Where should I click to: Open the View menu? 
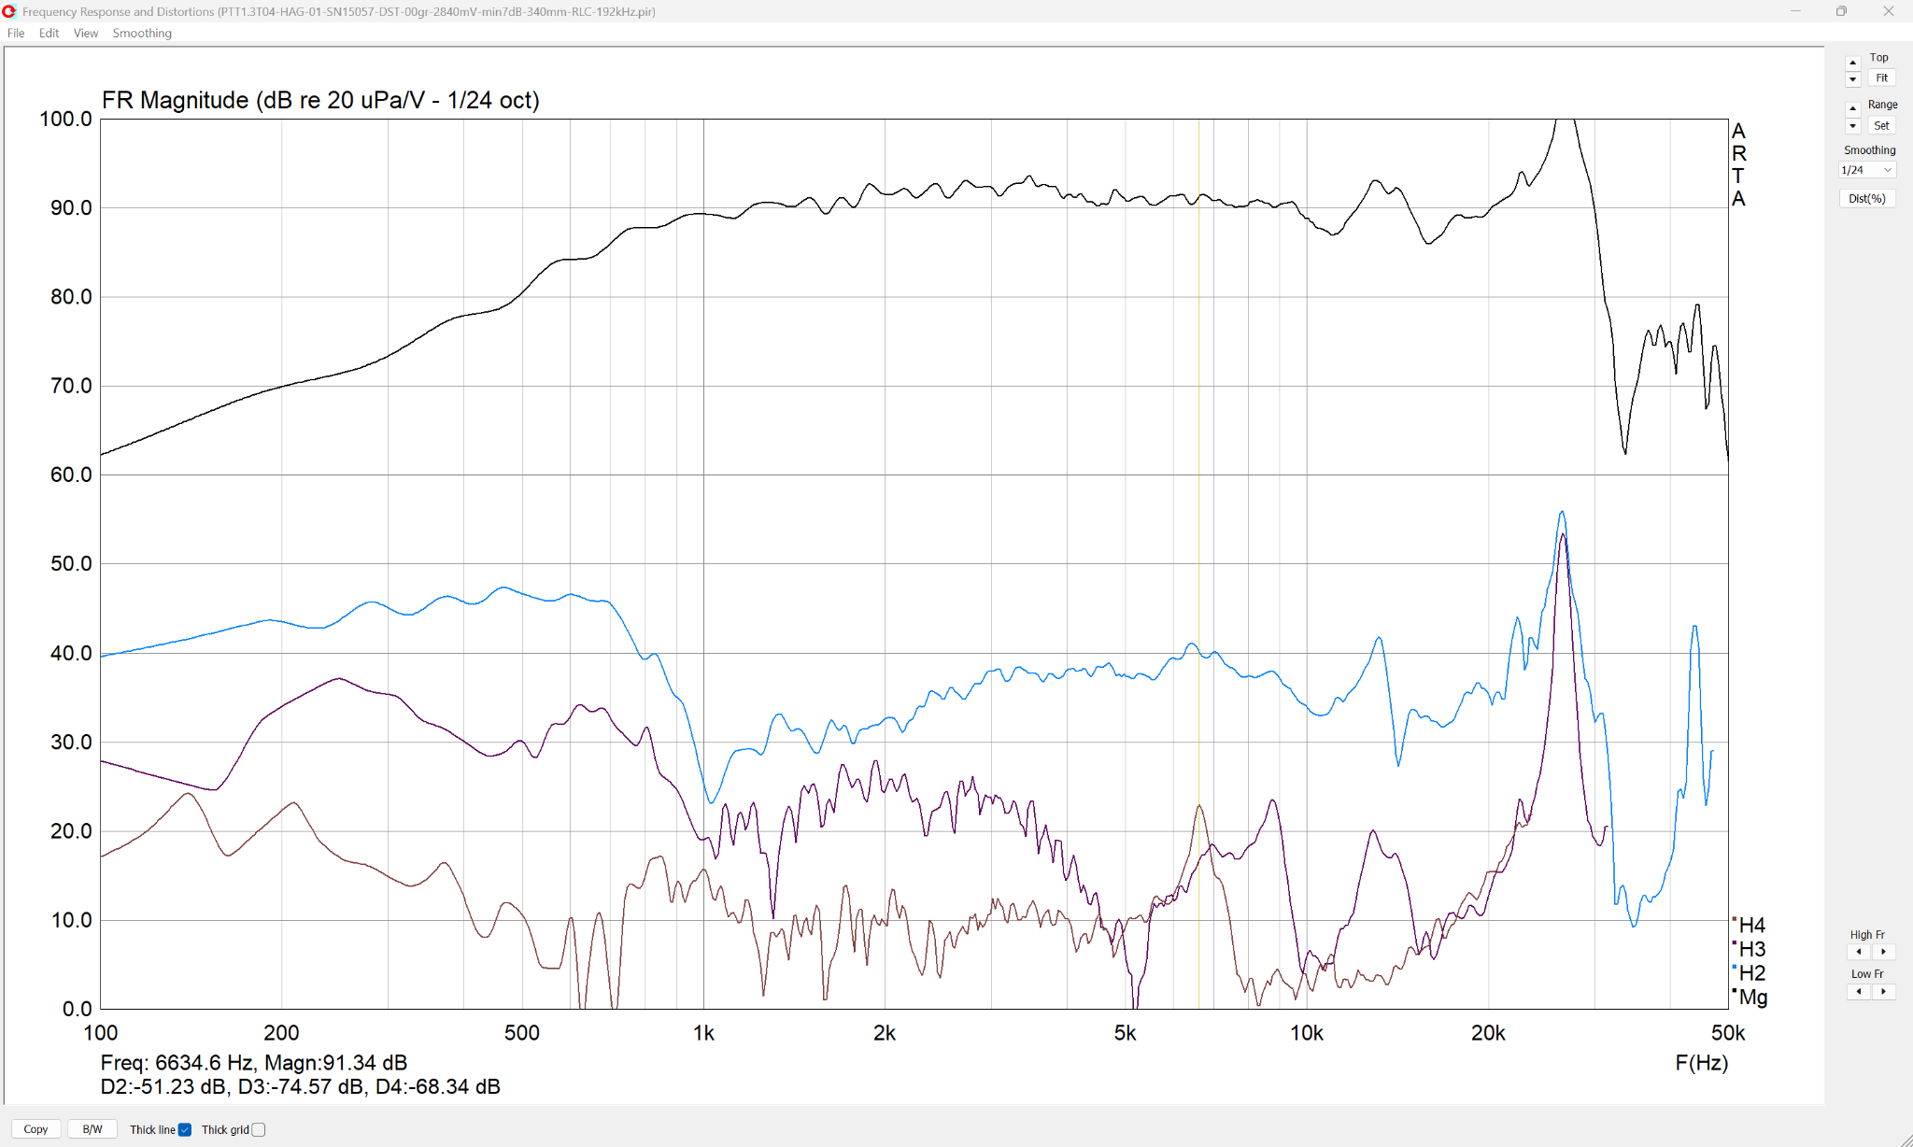tap(86, 33)
